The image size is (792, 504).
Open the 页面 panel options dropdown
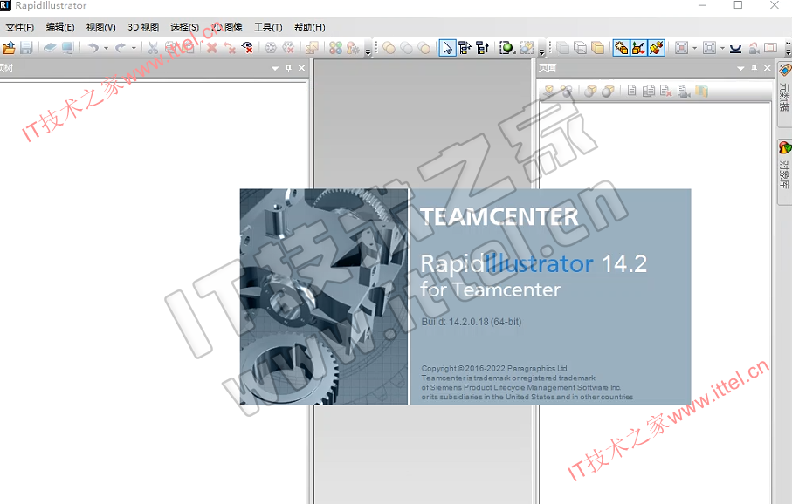pyautogui.click(x=740, y=68)
